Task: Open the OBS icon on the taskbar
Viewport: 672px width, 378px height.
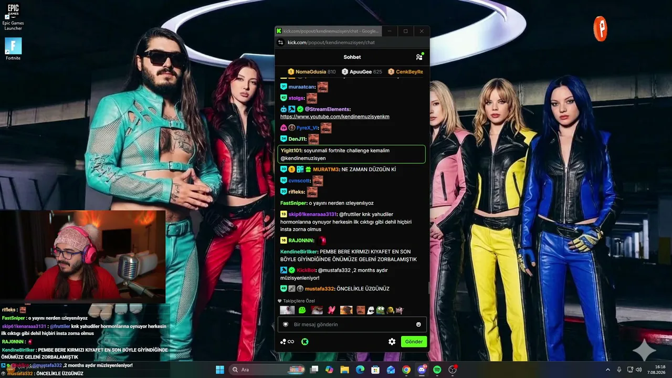Action: pyautogui.click(x=453, y=370)
